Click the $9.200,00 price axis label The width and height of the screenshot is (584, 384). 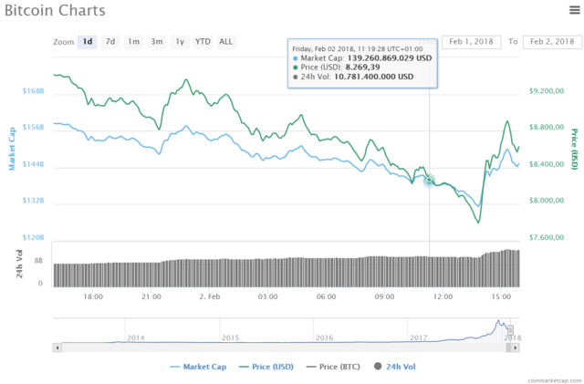click(x=547, y=91)
